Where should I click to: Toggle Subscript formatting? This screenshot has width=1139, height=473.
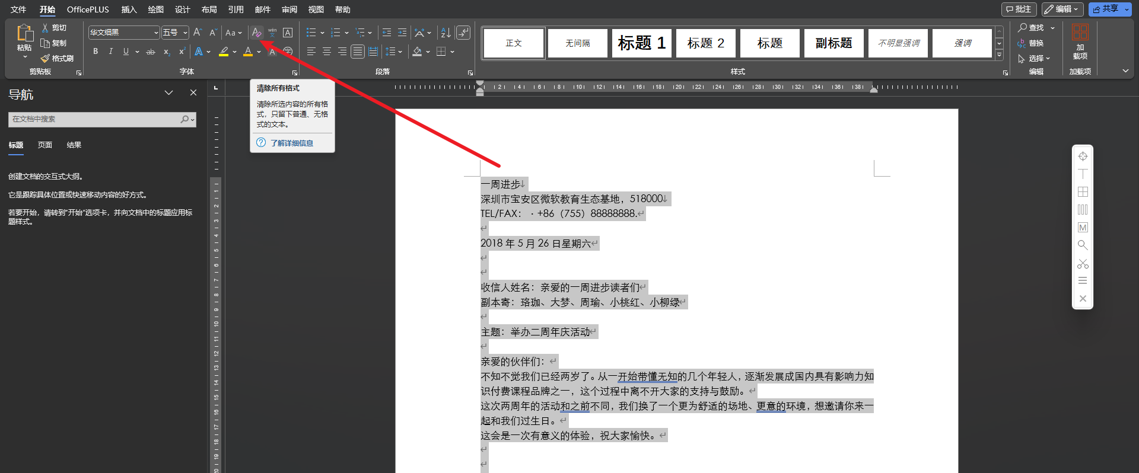click(167, 52)
